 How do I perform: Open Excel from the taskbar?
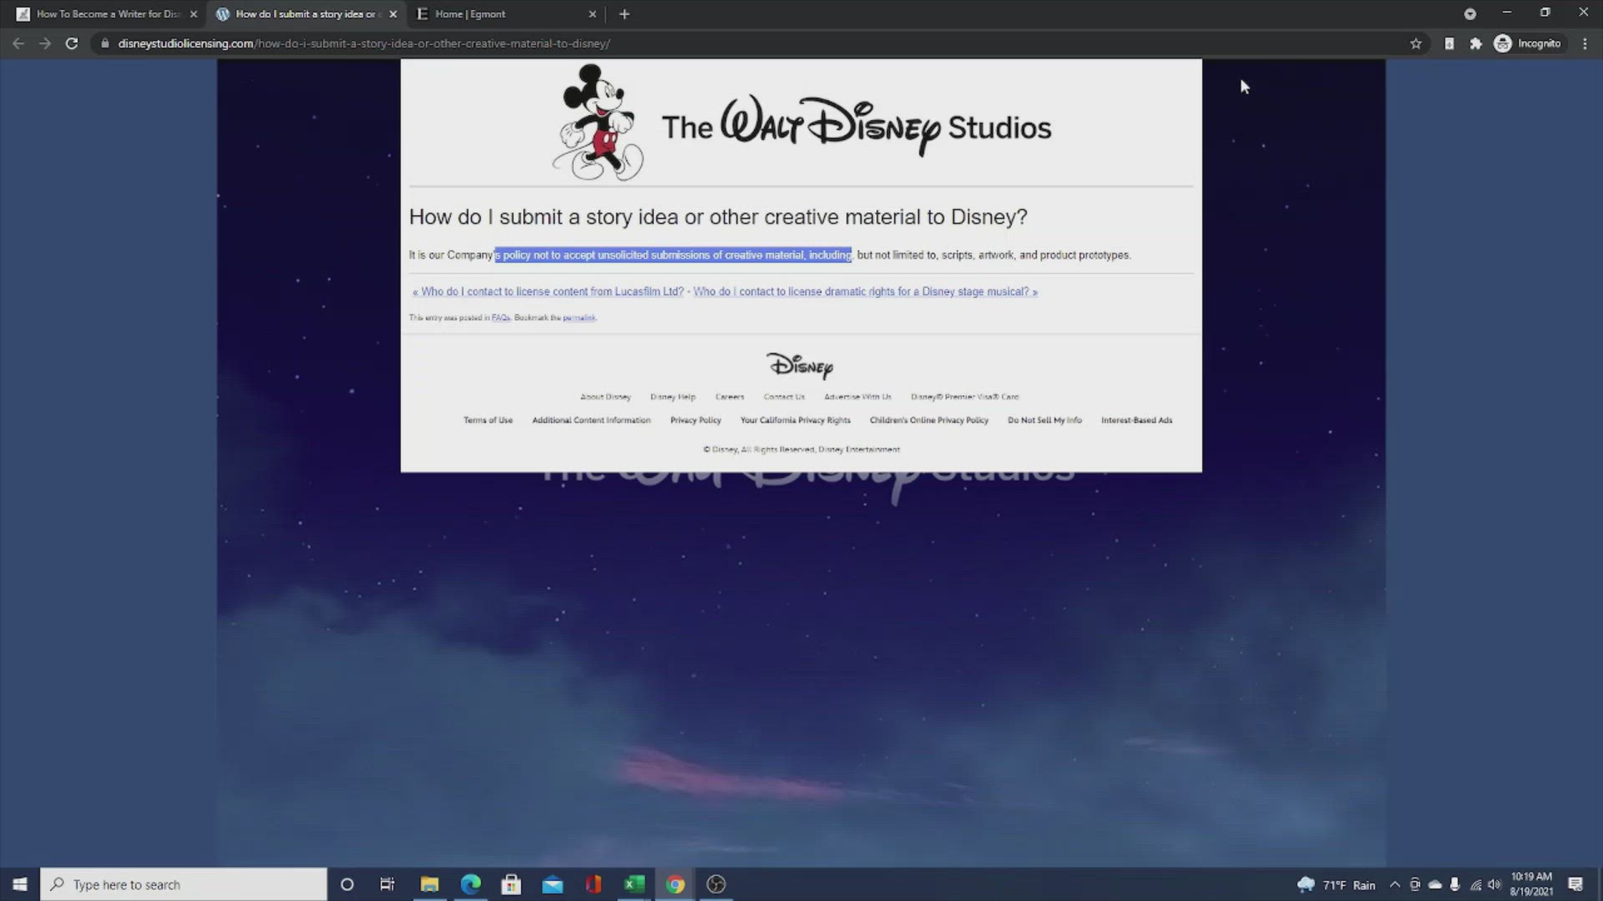pyautogui.click(x=635, y=884)
